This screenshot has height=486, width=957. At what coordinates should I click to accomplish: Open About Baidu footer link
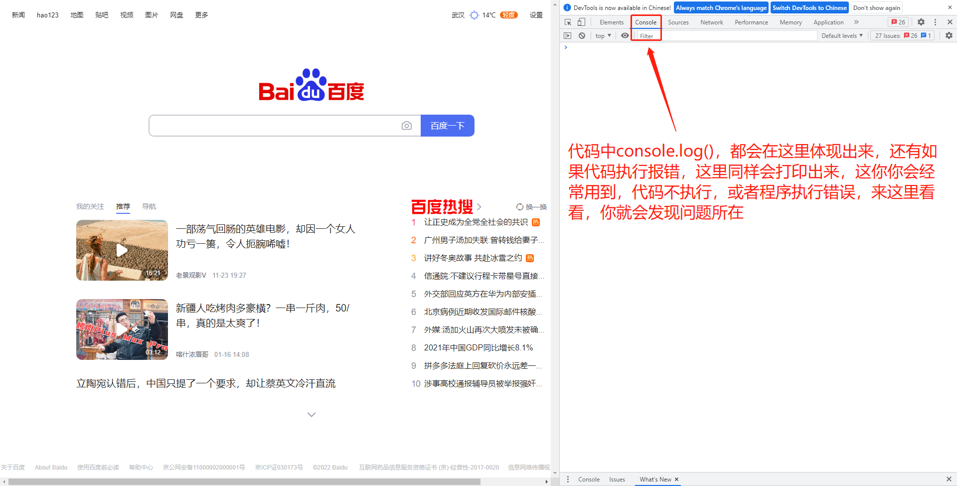click(x=51, y=468)
